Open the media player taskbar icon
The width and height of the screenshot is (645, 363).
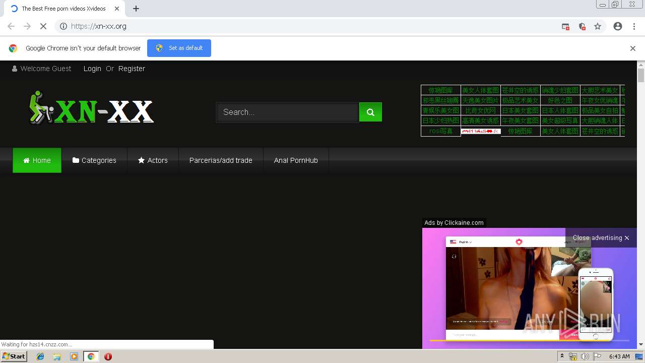74,356
